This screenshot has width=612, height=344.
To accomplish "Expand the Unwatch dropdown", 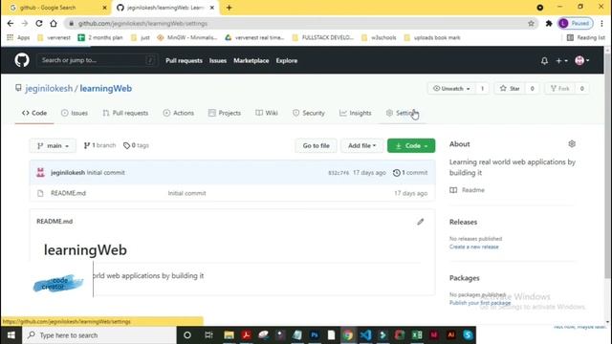I will pyautogui.click(x=451, y=89).
